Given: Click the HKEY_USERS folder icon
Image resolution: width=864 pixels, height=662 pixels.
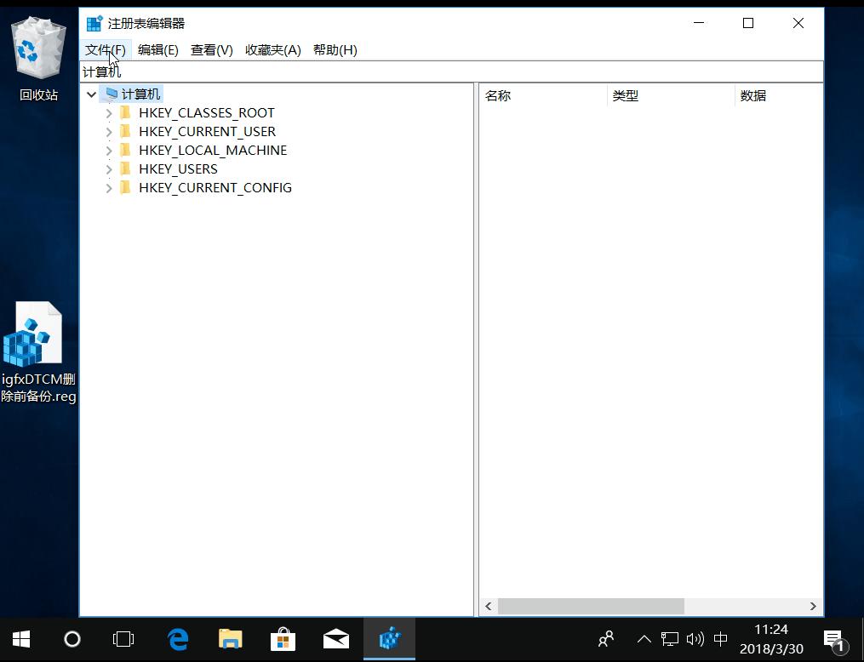Looking at the screenshot, I should click(x=126, y=168).
